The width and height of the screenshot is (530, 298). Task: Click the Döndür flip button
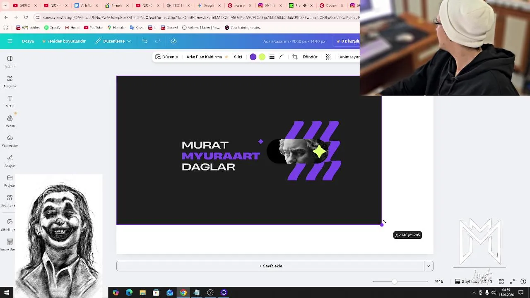click(310, 57)
